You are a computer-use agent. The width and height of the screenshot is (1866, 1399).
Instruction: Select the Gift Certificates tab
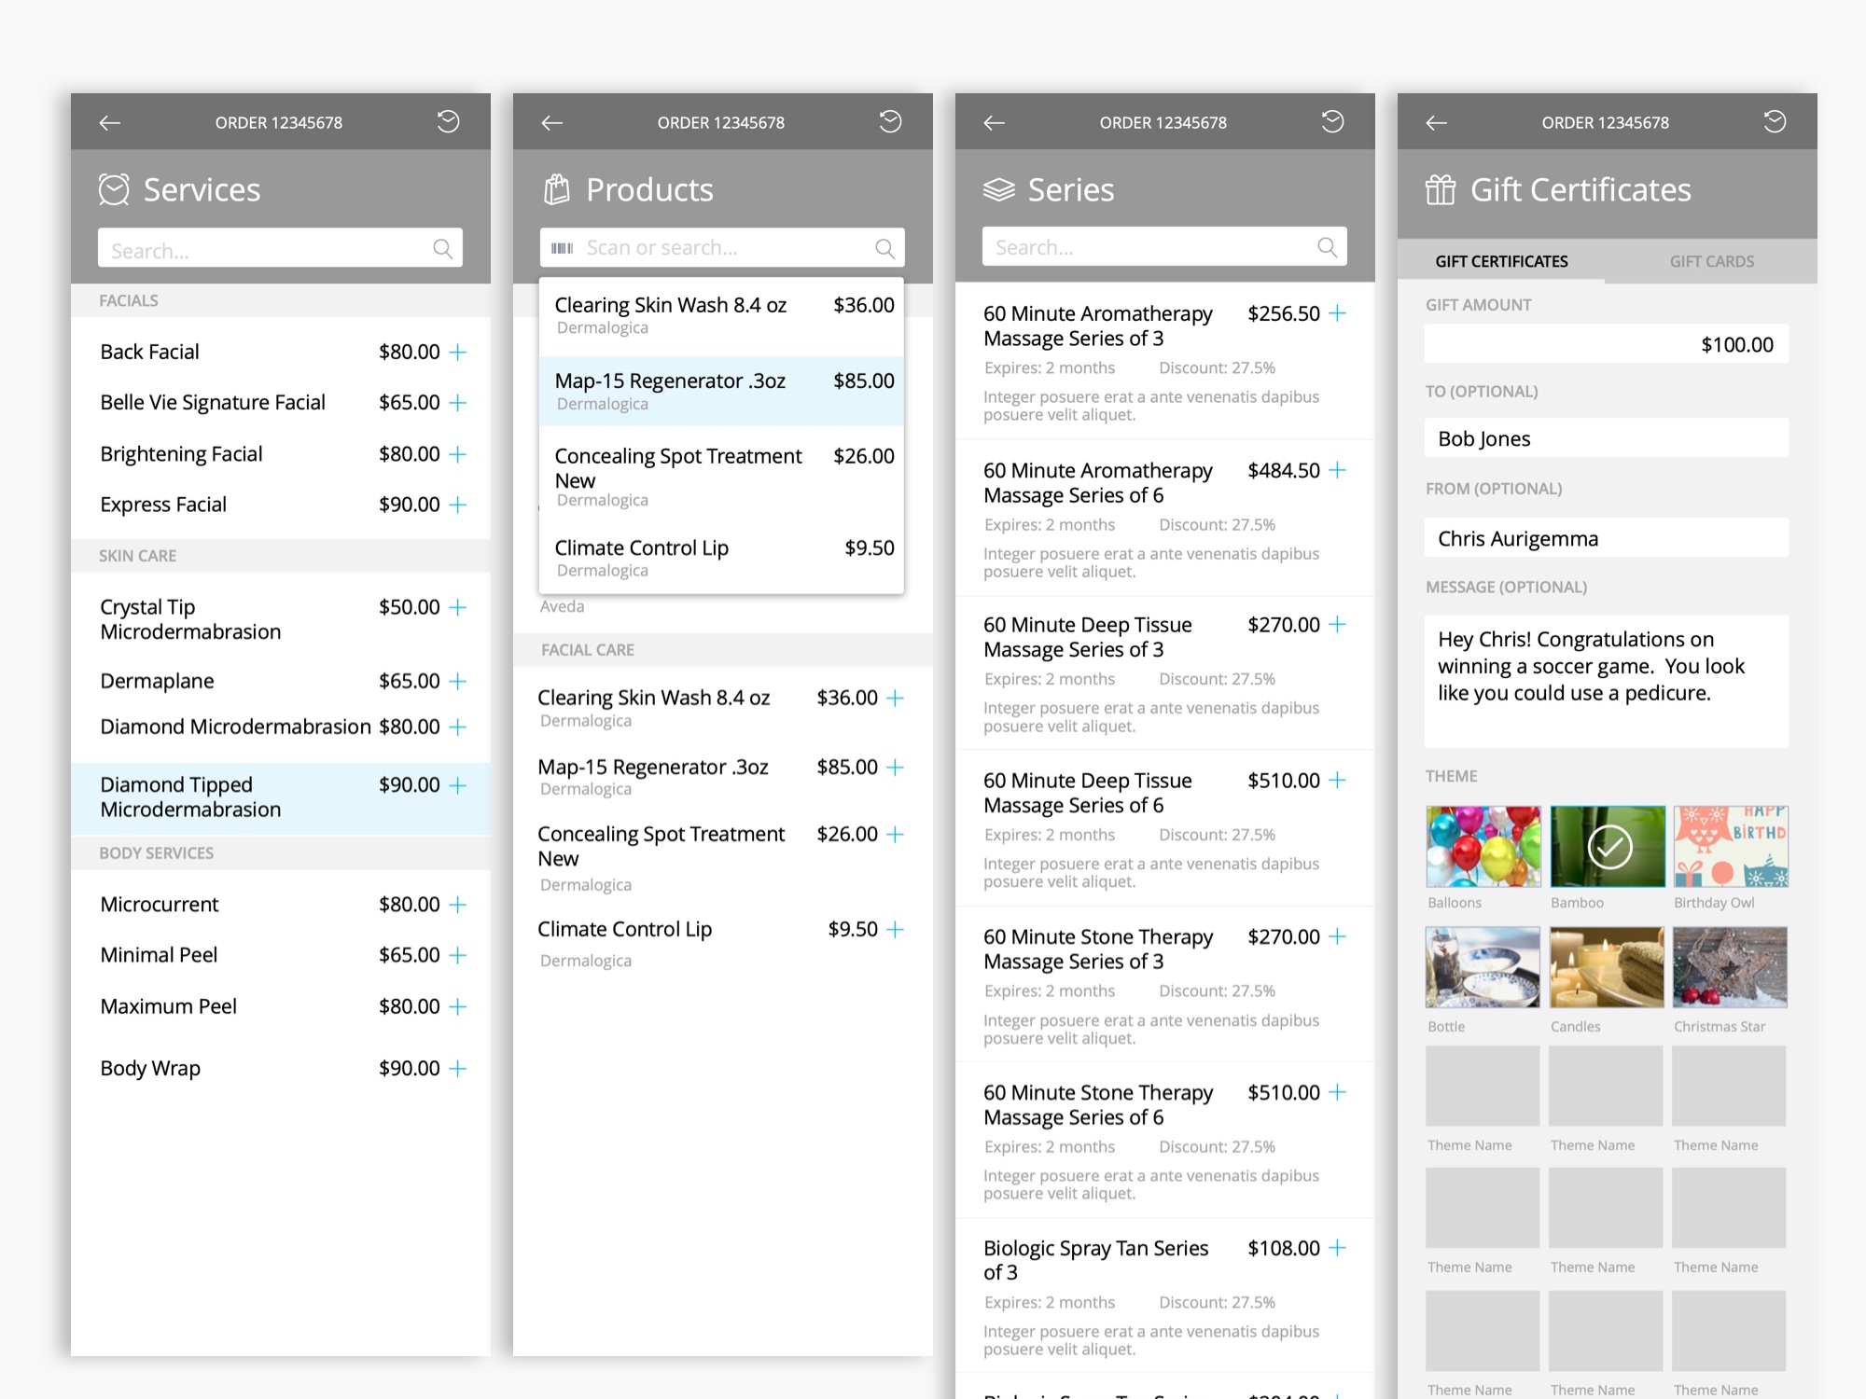pos(1501,262)
